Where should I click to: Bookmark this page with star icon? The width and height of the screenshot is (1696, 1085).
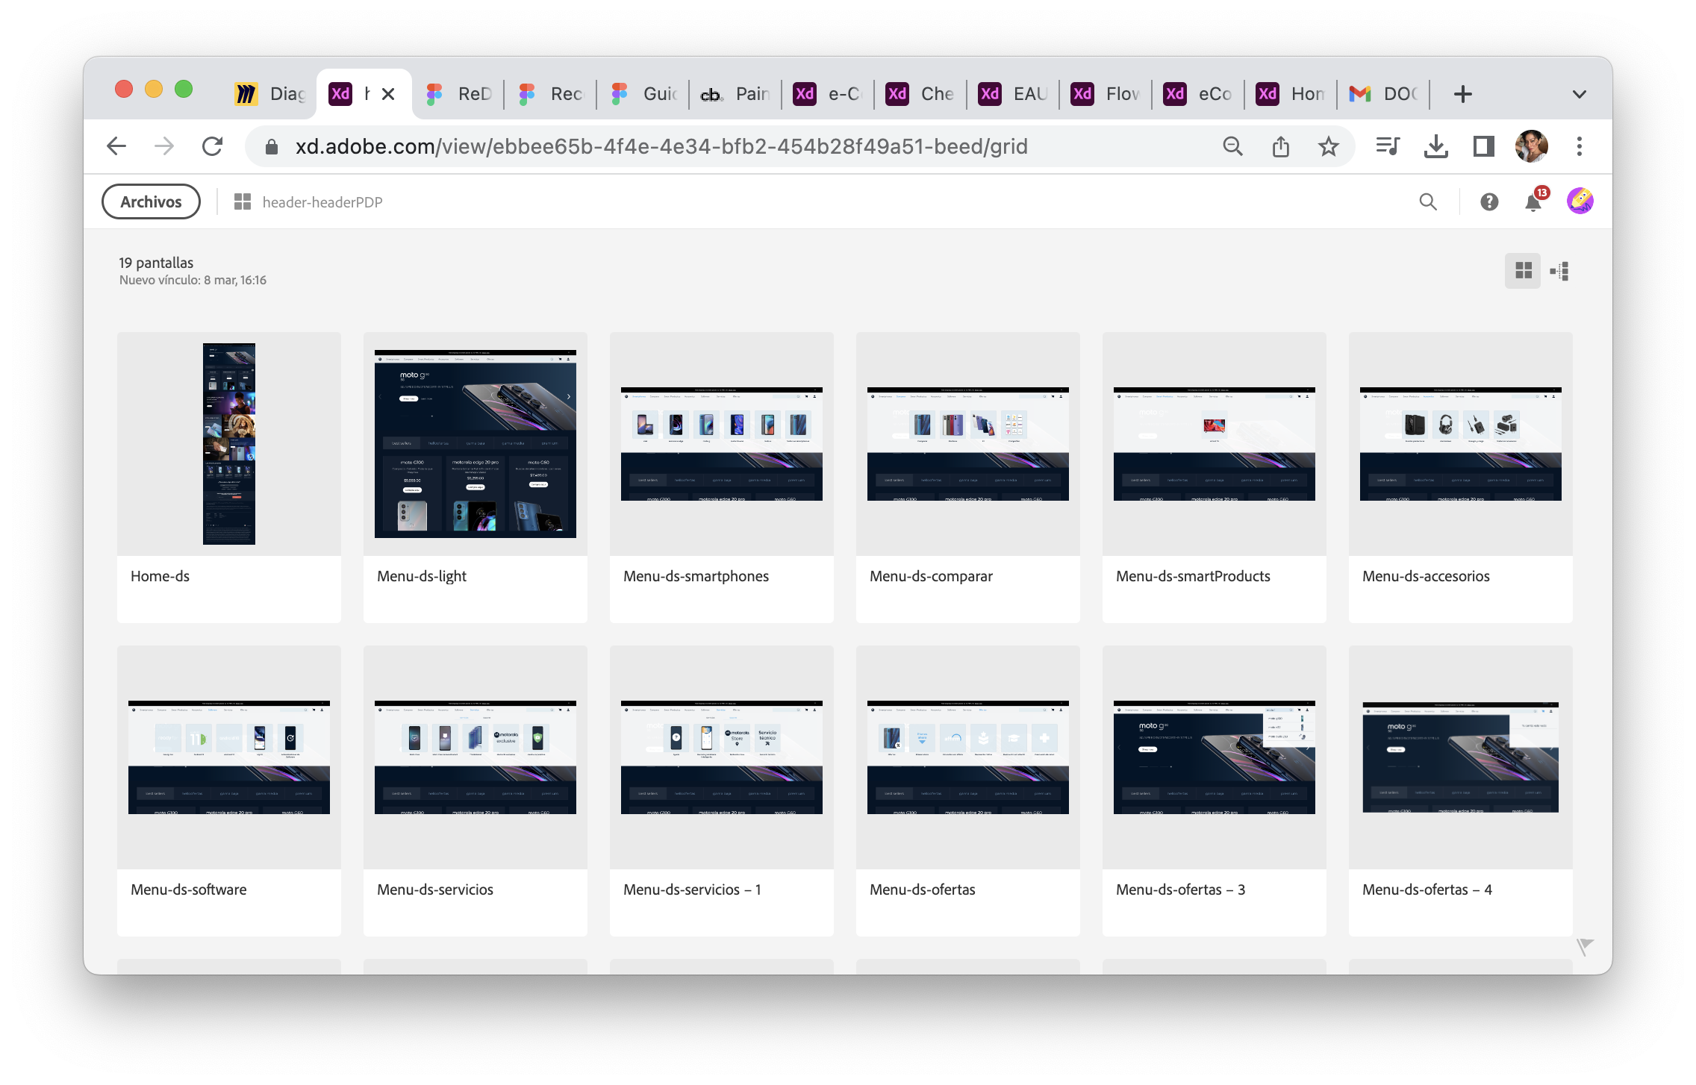point(1328,146)
